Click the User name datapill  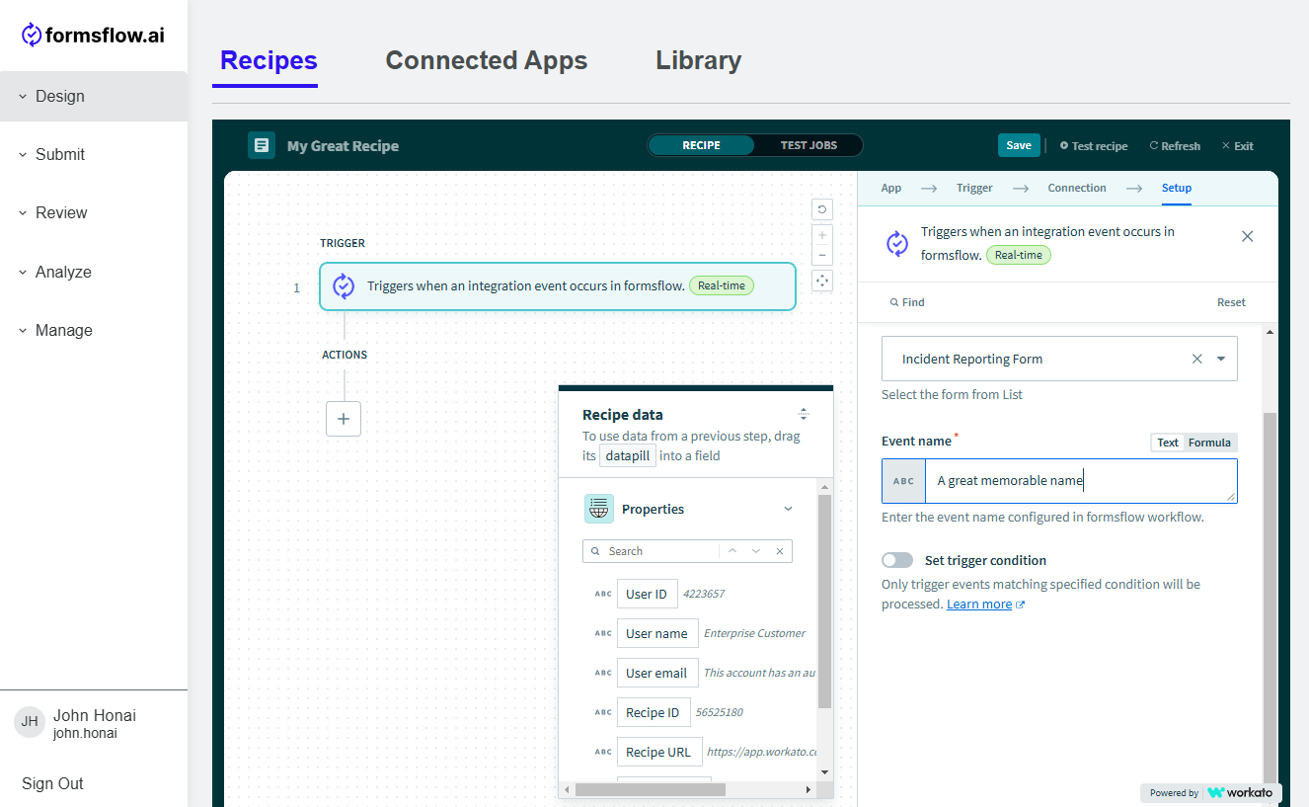pyautogui.click(x=657, y=633)
